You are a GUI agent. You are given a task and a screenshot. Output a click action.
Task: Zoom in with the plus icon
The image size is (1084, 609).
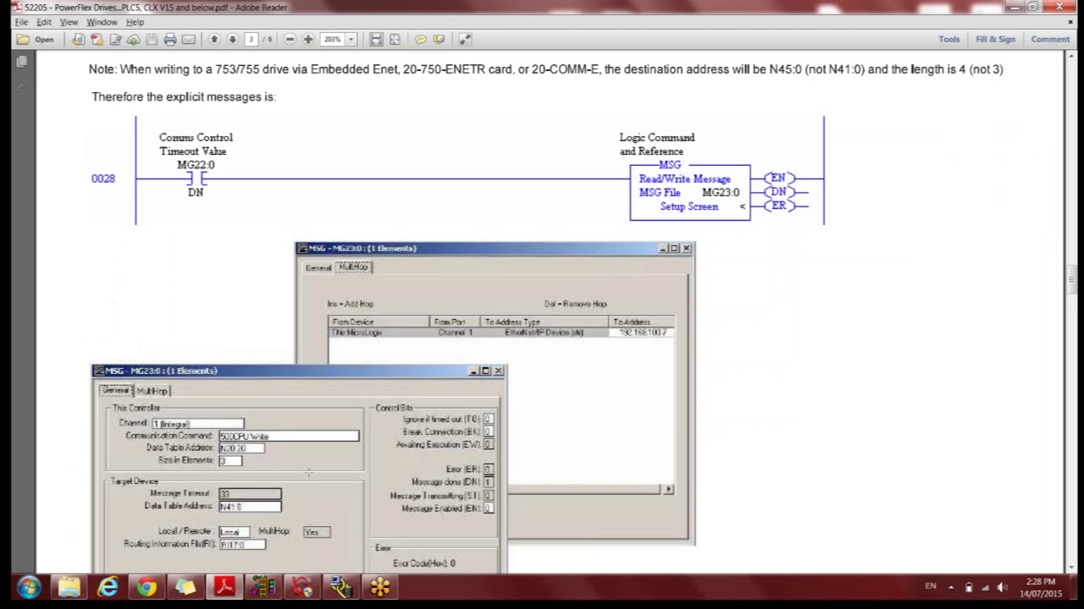click(308, 39)
